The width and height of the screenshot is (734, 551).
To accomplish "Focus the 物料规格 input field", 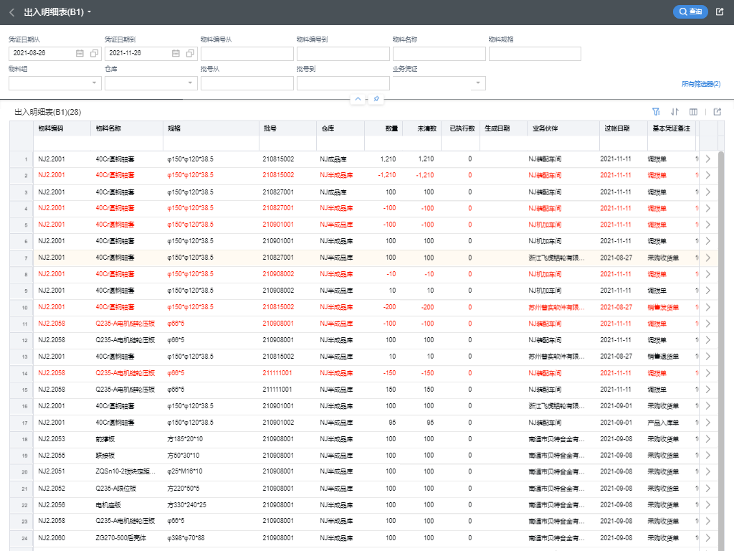I will pos(535,53).
